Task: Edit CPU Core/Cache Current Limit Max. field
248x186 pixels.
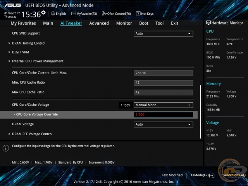Action: pyautogui.click(x=164, y=73)
